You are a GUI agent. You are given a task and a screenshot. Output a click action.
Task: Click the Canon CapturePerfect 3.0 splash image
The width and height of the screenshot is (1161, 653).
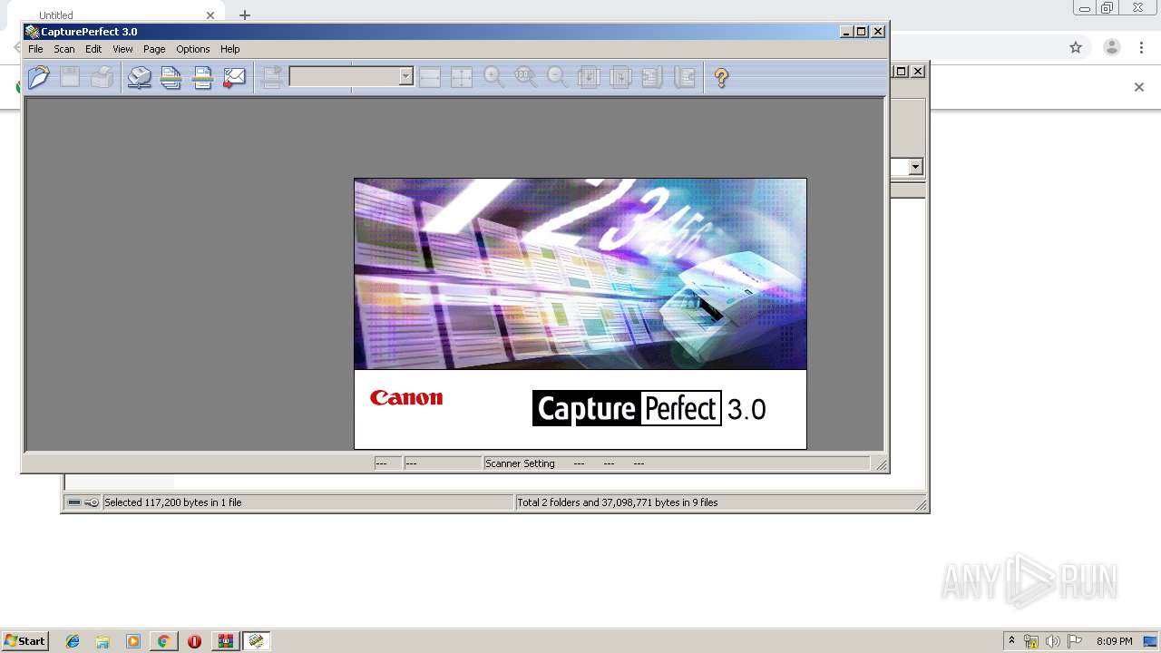click(580, 314)
